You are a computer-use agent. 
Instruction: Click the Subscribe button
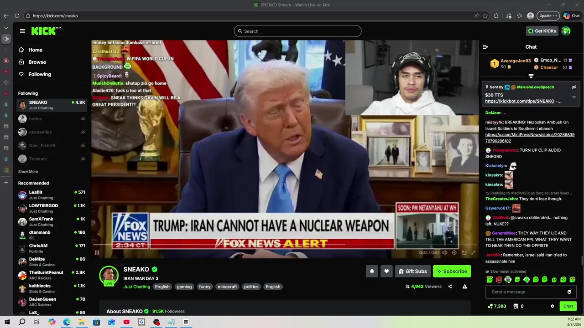(x=452, y=271)
